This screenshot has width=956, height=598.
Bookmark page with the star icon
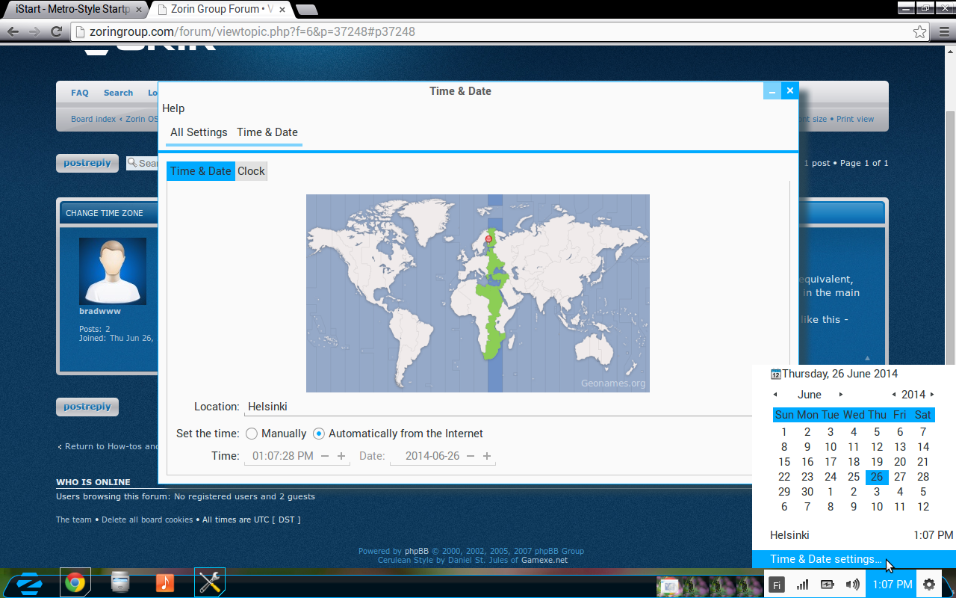(920, 32)
